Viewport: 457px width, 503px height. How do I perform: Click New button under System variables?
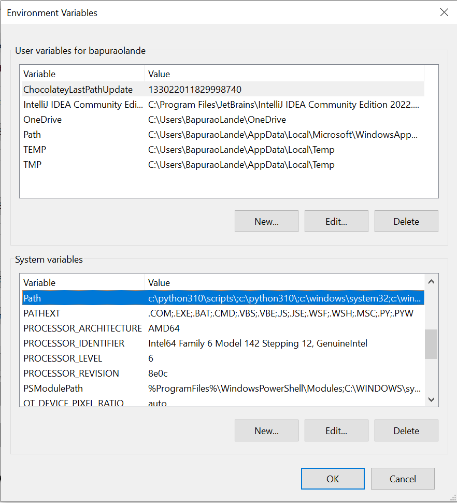266,430
